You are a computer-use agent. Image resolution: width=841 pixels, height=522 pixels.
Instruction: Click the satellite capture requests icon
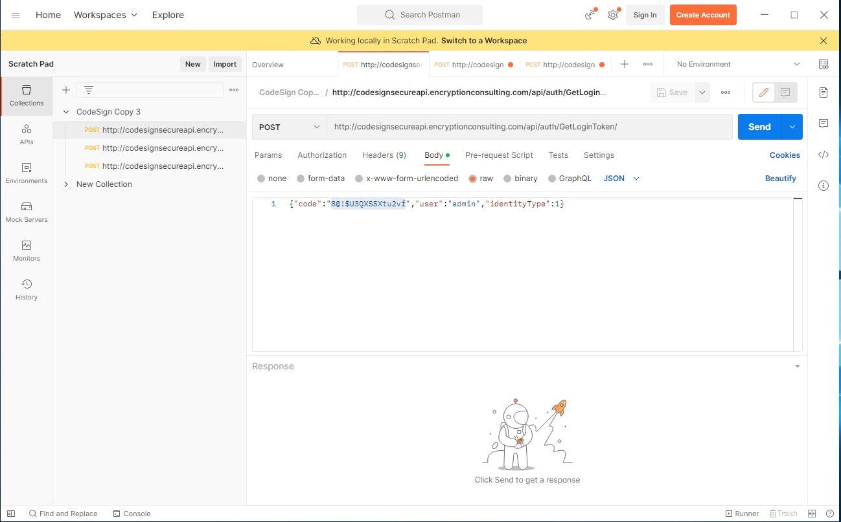(x=590, y=15)
